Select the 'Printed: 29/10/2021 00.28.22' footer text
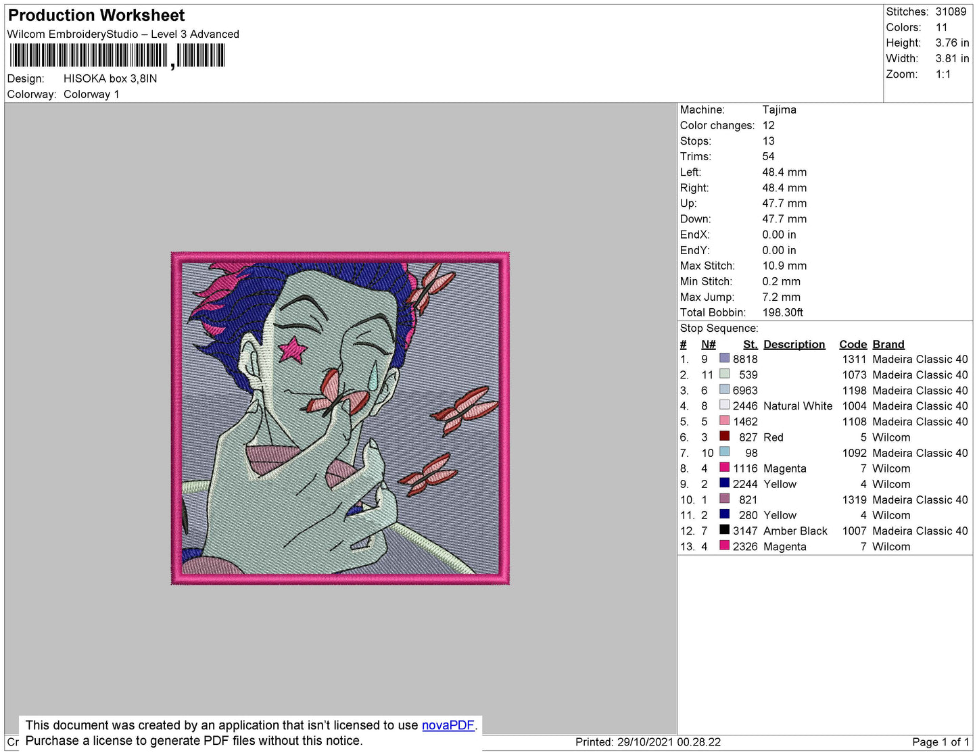The width and height of the screenshot is (977, 755). 648,741
